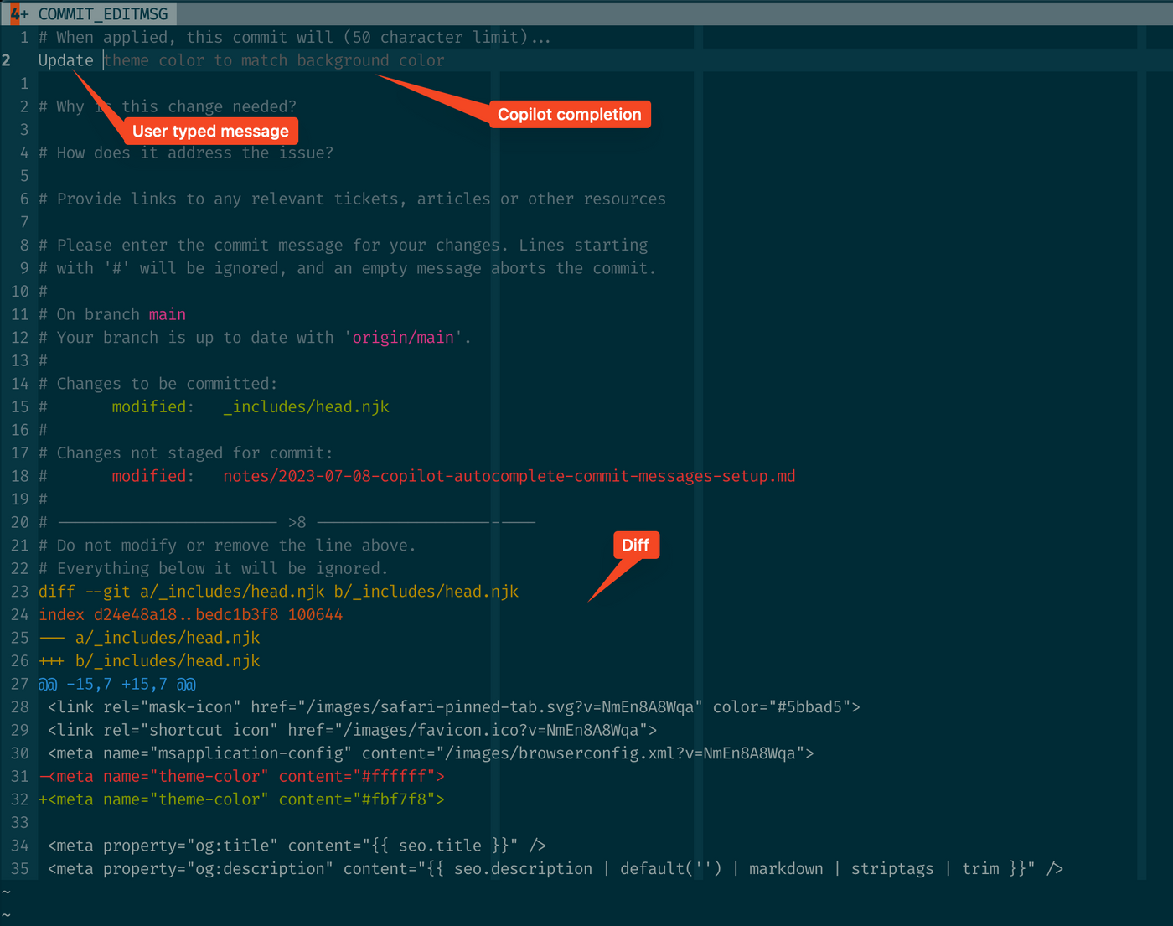Click the meta "msapplication-config" line
The image size is (1173, 926).
tap(431, 753)
